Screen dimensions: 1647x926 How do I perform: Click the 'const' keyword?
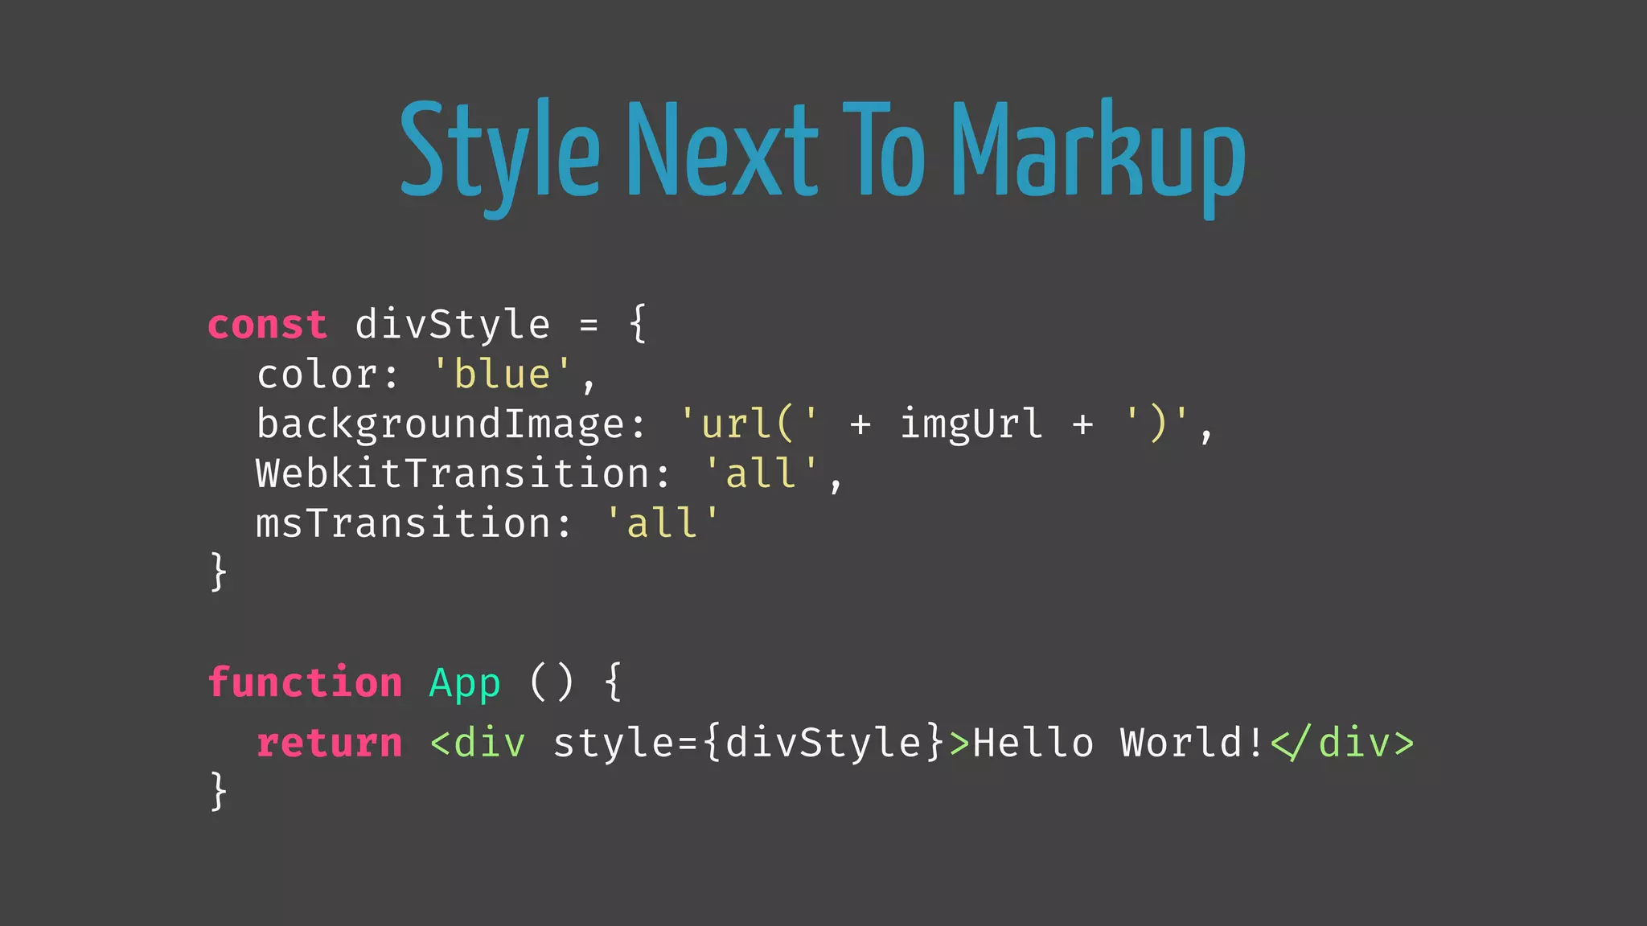268,325
